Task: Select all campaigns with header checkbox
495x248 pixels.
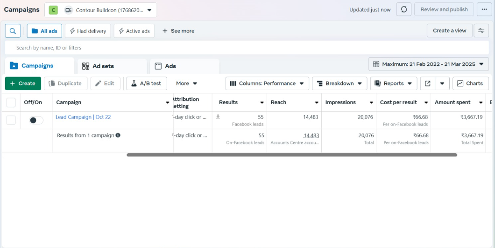Action: [x=11, y=102]
